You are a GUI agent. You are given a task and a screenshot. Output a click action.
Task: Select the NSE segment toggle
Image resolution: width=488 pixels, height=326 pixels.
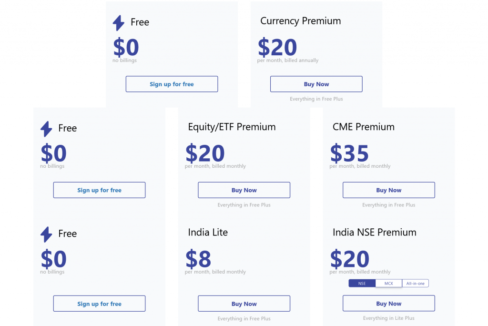[362, 283]
